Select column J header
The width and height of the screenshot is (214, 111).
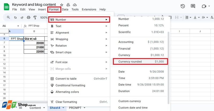click(x=200, y=31)
